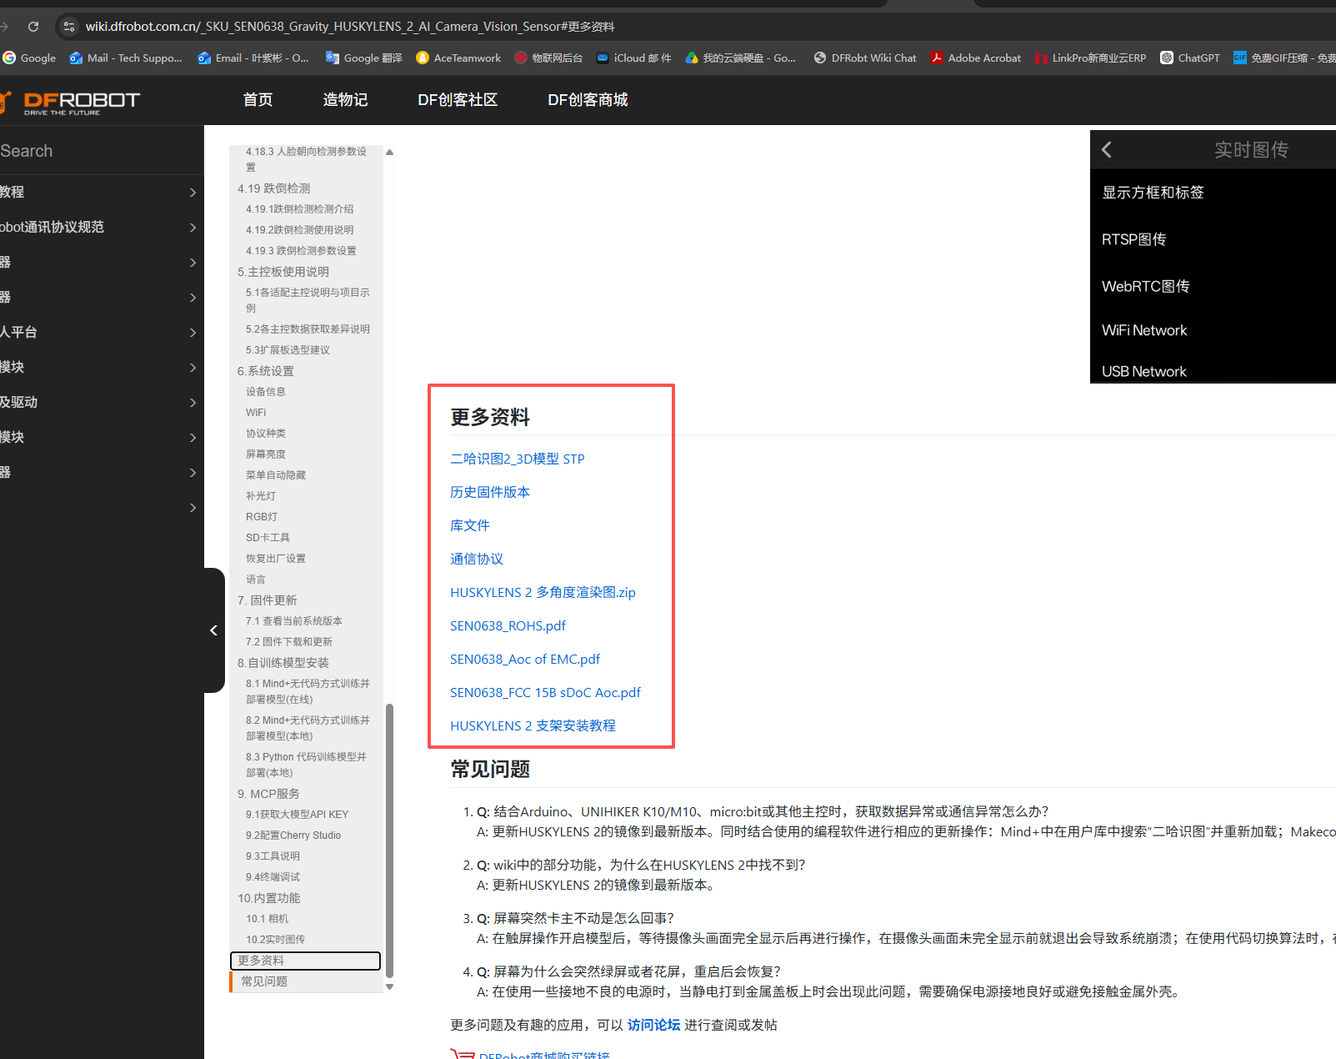The image size is (1336, 1059).
Task: Open the LinkPro新商业云ERP bookmark
Action: tap(1090, 58)
